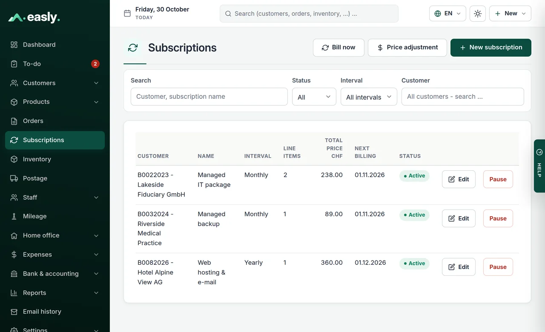Open the All intervals dropdown
This screenshot has height=332, width=545.
(x=369, y=97)
